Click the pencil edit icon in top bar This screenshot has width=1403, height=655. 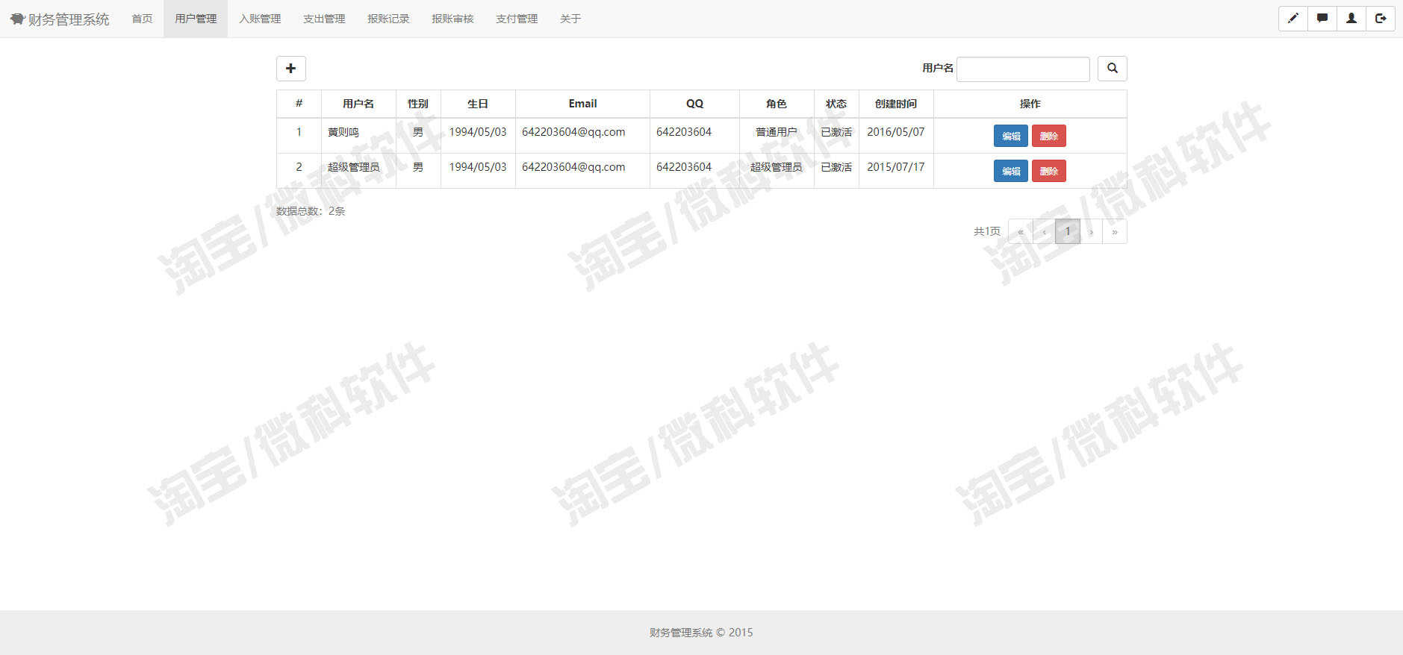[1293, 19]
